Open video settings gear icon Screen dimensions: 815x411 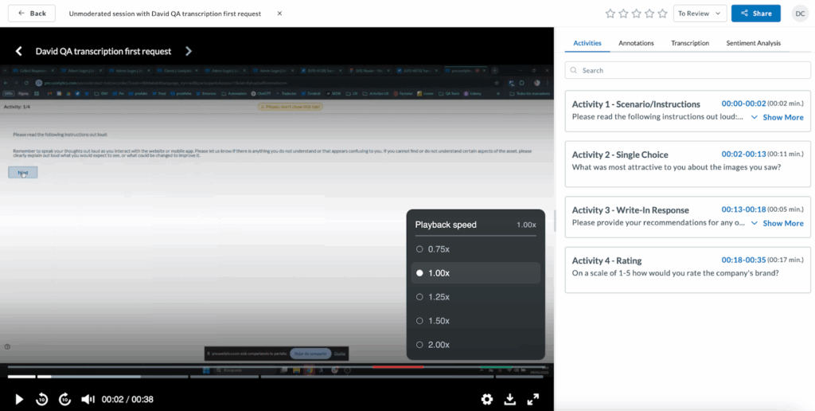pyautogui.click(x=487, y=399)
